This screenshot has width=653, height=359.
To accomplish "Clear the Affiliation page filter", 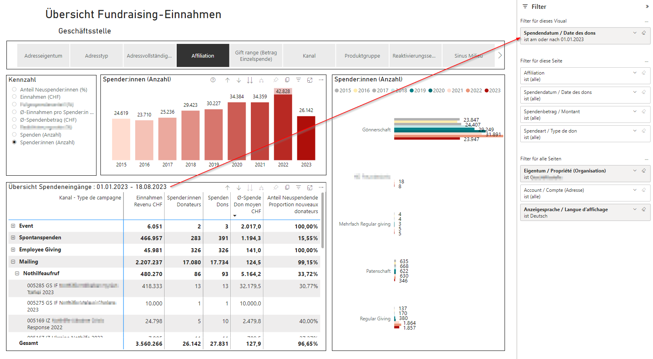I will tap(644, 73).
